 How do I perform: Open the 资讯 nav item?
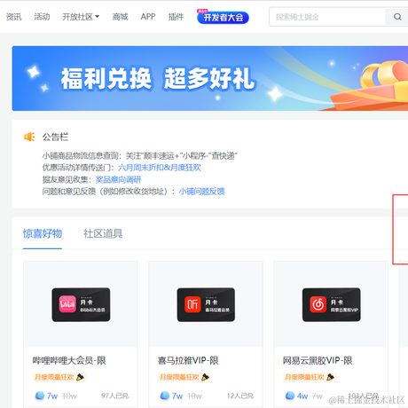pyautogui.click(x=13, y=17)
